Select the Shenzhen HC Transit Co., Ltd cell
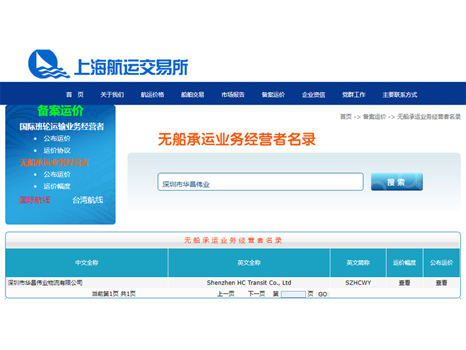Image resolution: width=466 pixels, height=350 pixels. 249,282
